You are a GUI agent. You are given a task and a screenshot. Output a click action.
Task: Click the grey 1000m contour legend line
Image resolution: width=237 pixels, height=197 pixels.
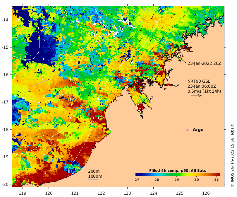[x=93, y=180]
